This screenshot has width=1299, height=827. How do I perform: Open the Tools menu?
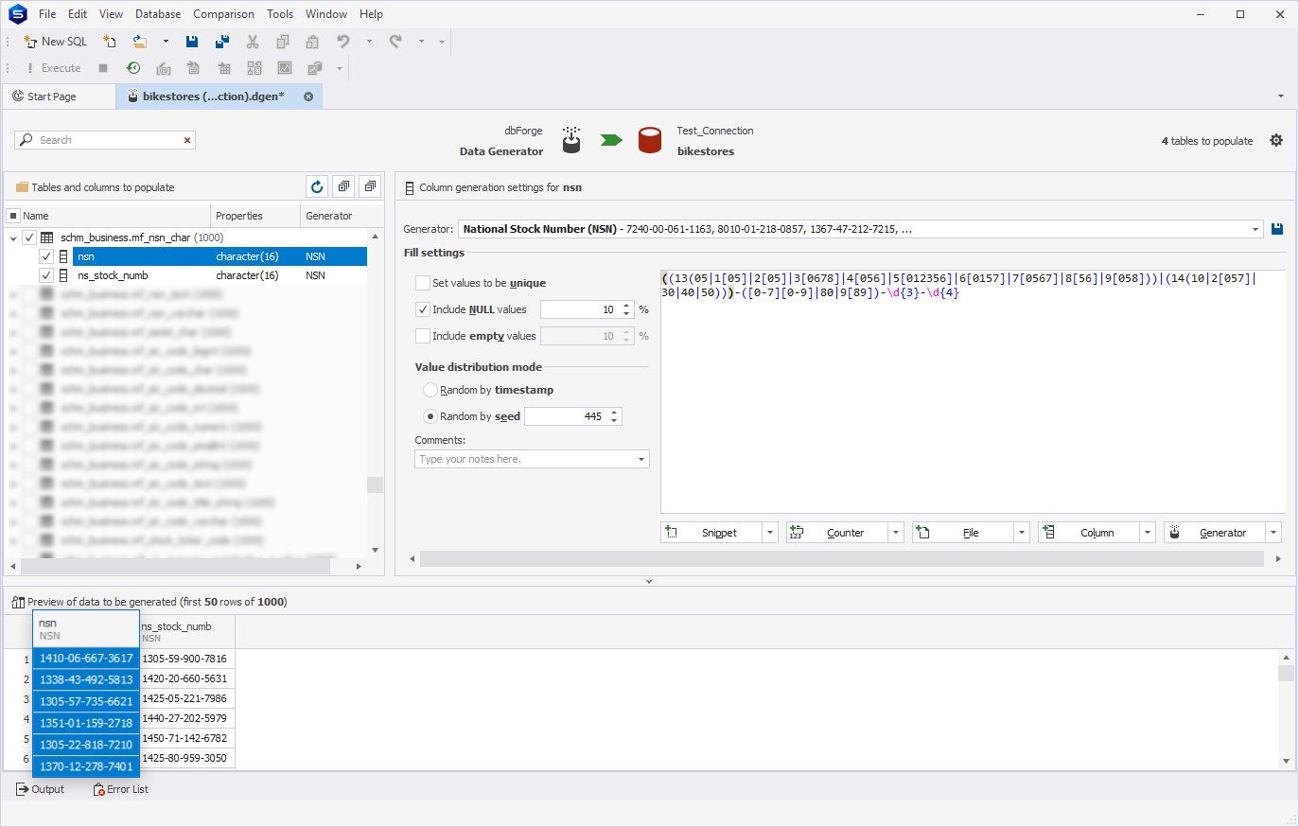(280, 14)
